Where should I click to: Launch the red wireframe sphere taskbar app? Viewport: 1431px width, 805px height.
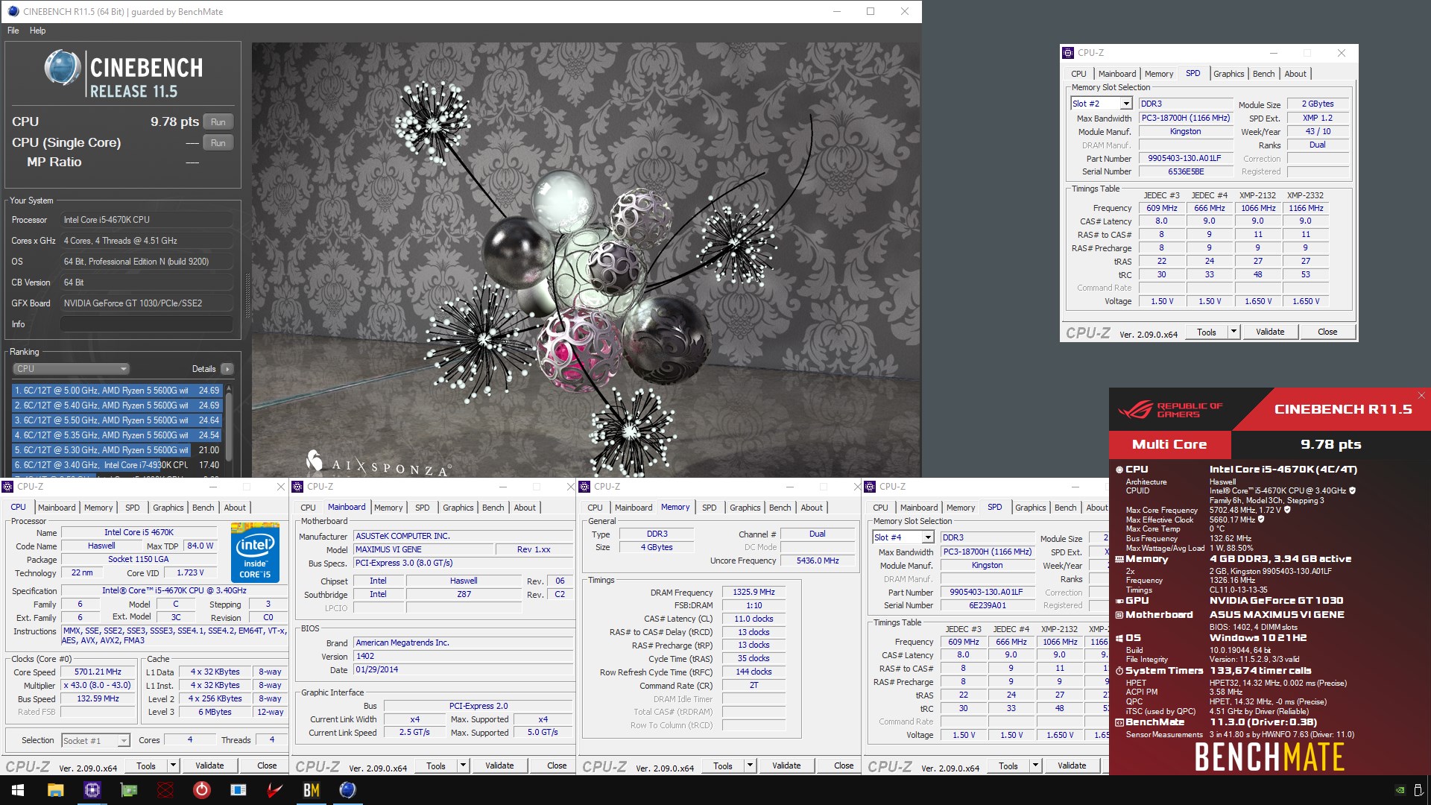tap(165, 790)
